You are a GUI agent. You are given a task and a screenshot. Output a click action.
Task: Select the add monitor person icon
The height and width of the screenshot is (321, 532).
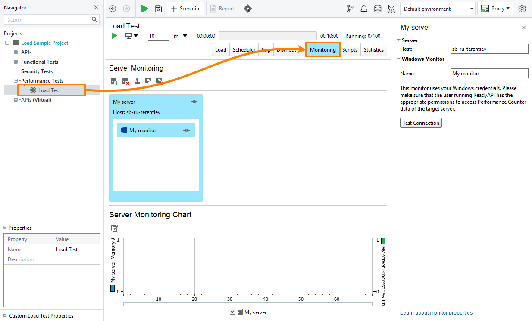point(137,81)
